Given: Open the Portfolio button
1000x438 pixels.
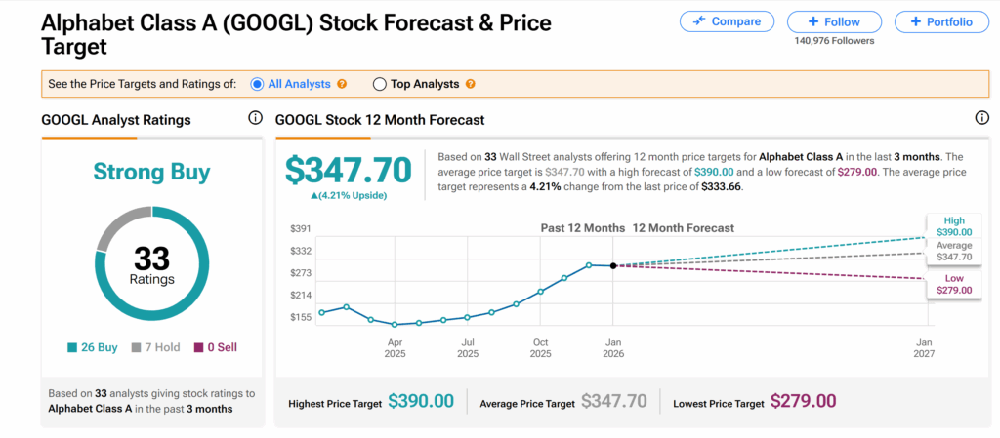Looking at the screenshot, I should [x=940, y=21].
